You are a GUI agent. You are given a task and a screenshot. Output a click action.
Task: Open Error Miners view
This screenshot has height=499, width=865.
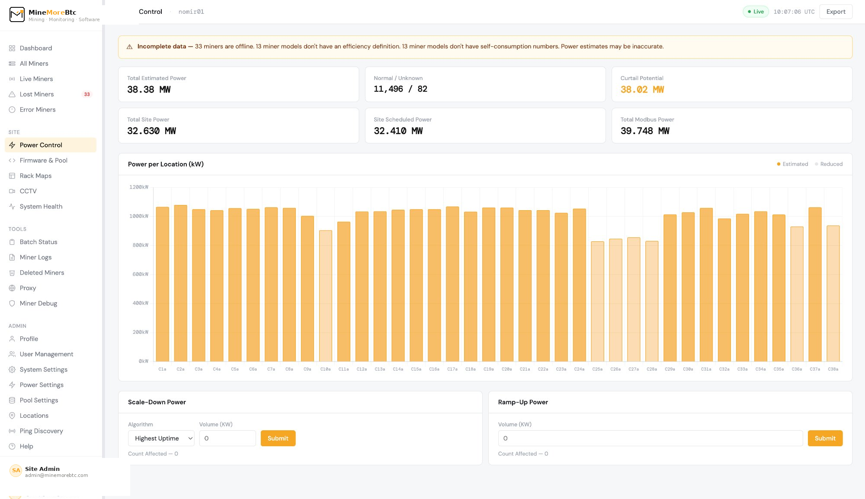click(x=38, y=109)
